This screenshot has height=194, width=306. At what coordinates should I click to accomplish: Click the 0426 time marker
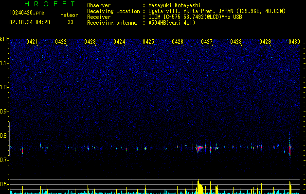pos(178,42)
